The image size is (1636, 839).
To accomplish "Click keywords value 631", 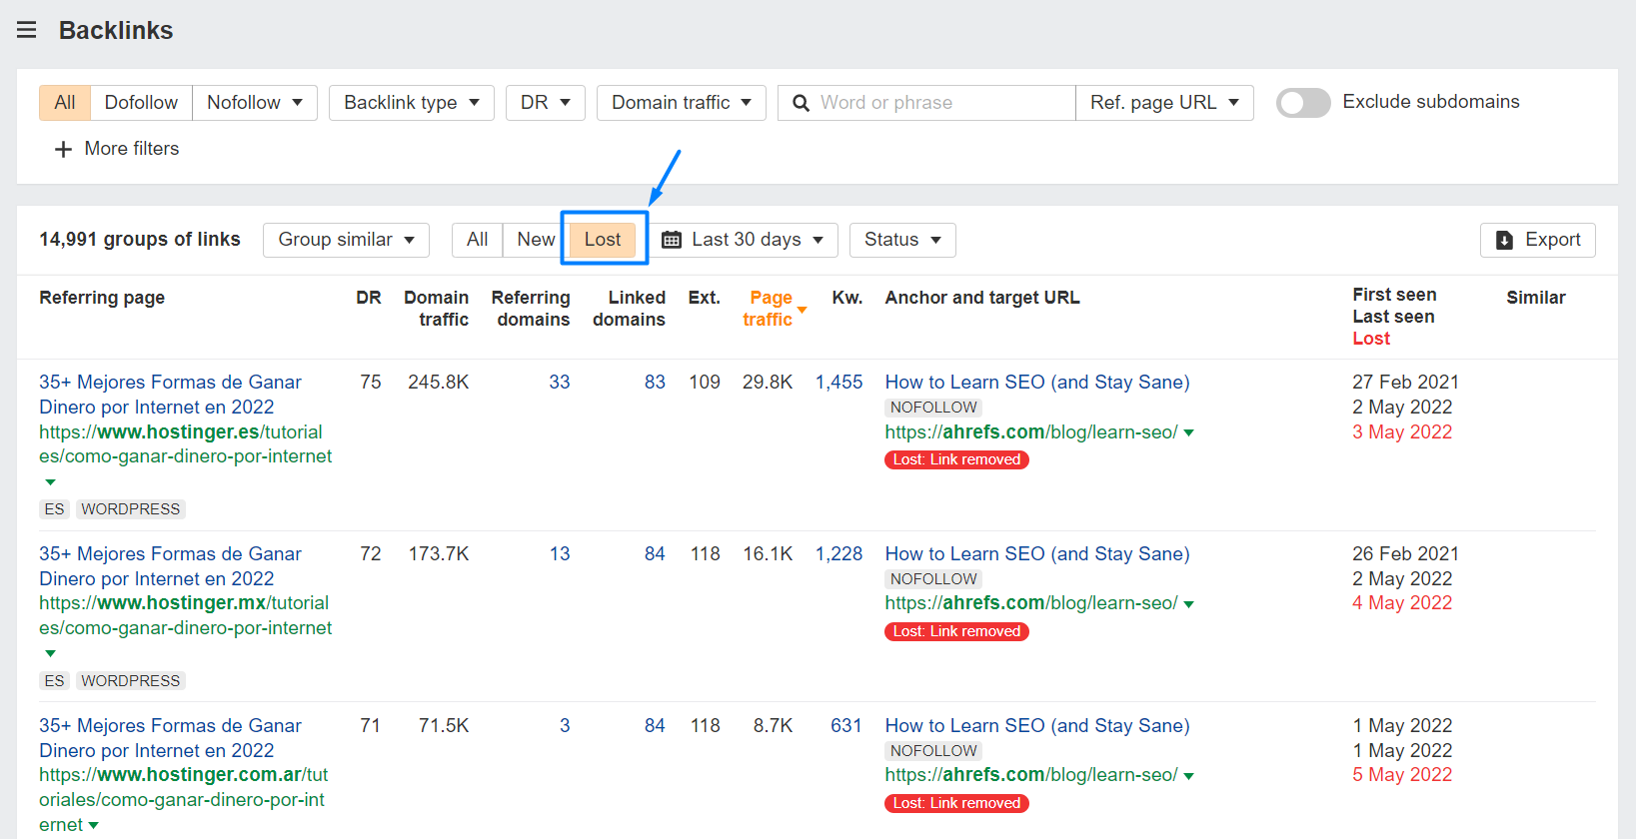I will (846, 726).
